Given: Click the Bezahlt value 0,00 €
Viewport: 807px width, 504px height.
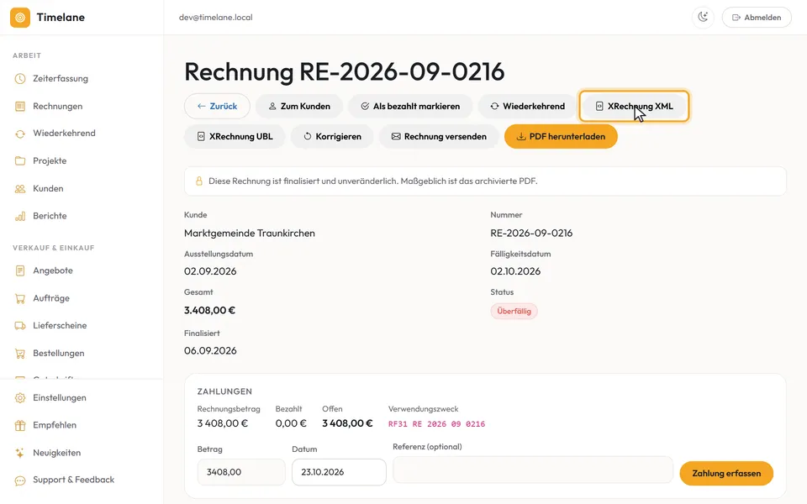Looking at the screenshot, I should click(291, 423).
